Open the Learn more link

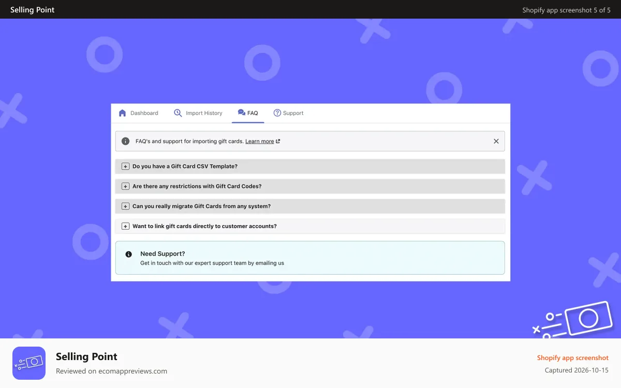tap(260, 141)
